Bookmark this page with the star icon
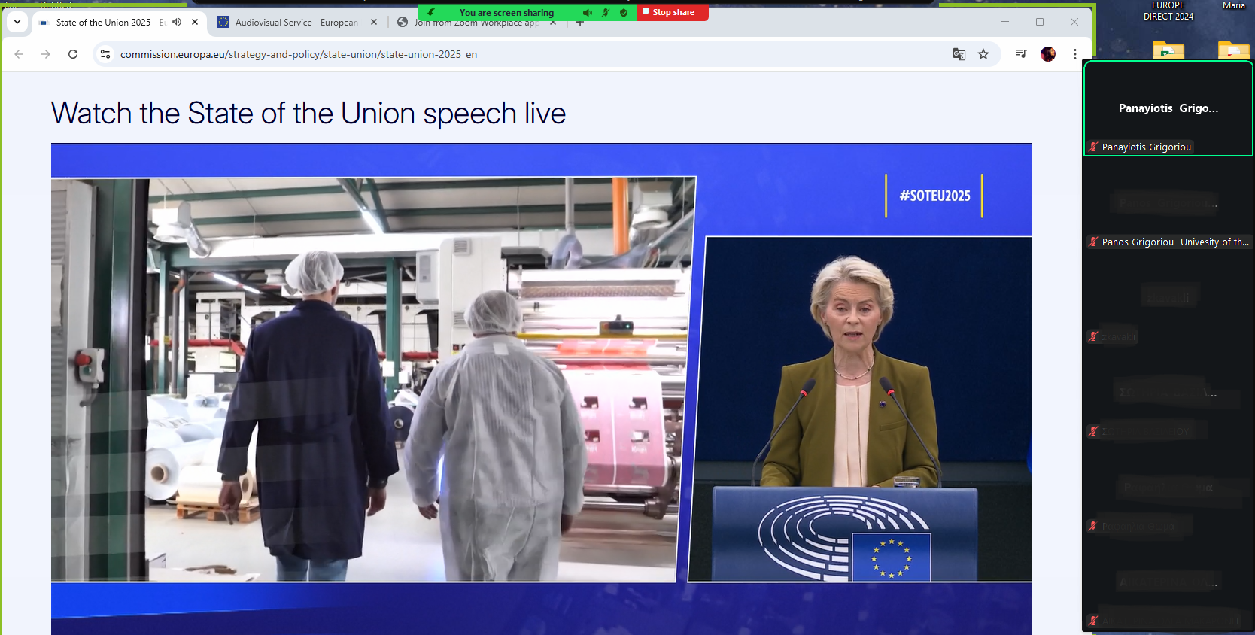Image resolution: width=1255 pixels, height=635 pixels. 983,54
